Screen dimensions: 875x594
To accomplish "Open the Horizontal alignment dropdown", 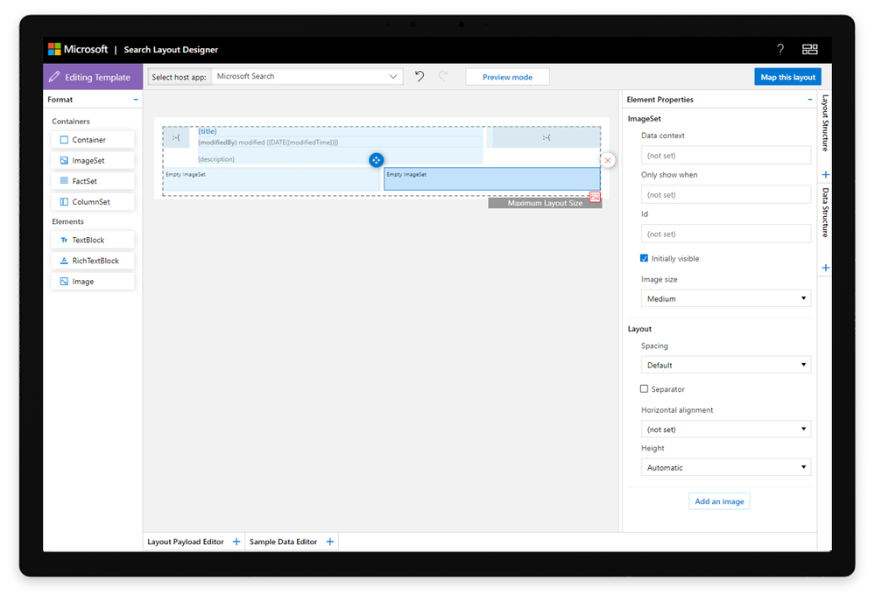I will 725,429.
